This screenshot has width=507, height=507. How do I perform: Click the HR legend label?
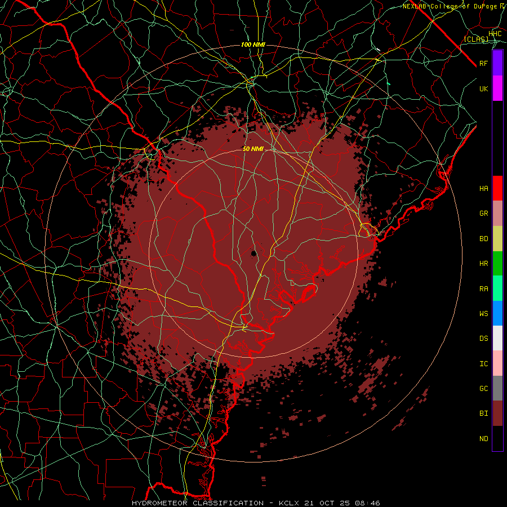click(484, 264)
